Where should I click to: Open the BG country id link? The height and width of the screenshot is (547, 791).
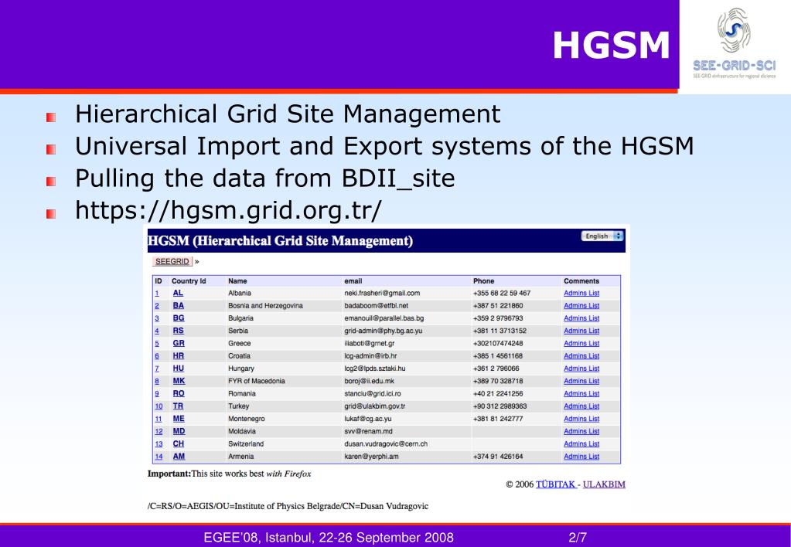pyautogui.click(x=179, y=318)
